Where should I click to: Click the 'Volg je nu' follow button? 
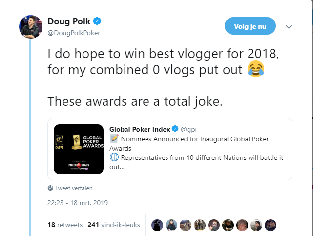[x=250, y=26]
